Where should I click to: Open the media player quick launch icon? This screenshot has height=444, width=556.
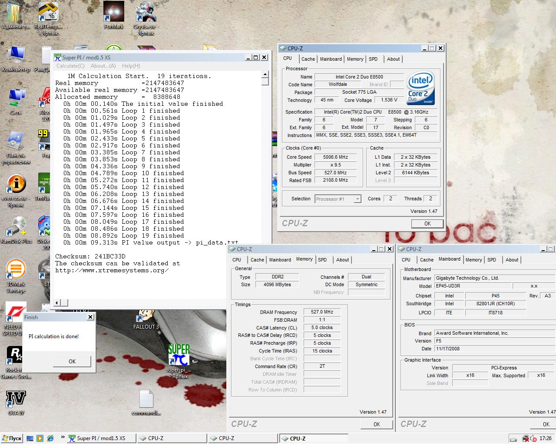40,438
